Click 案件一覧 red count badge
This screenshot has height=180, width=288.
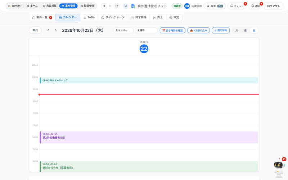50,18
